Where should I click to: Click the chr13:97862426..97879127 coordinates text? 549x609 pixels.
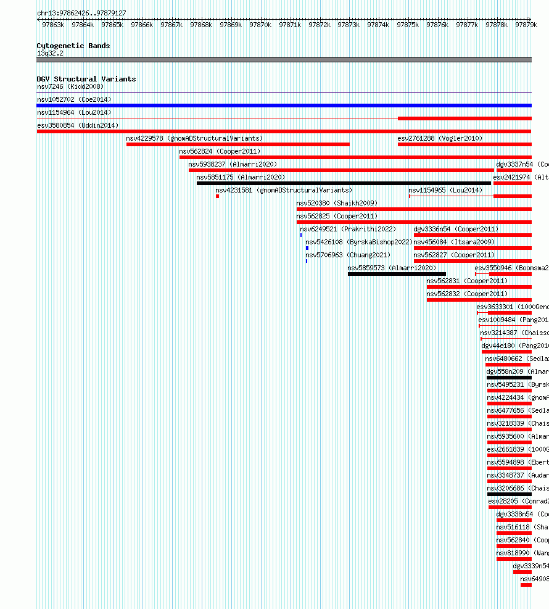81,13
